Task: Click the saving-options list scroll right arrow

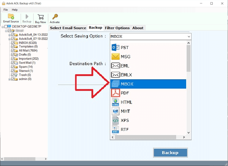Action: pos(184,137)
